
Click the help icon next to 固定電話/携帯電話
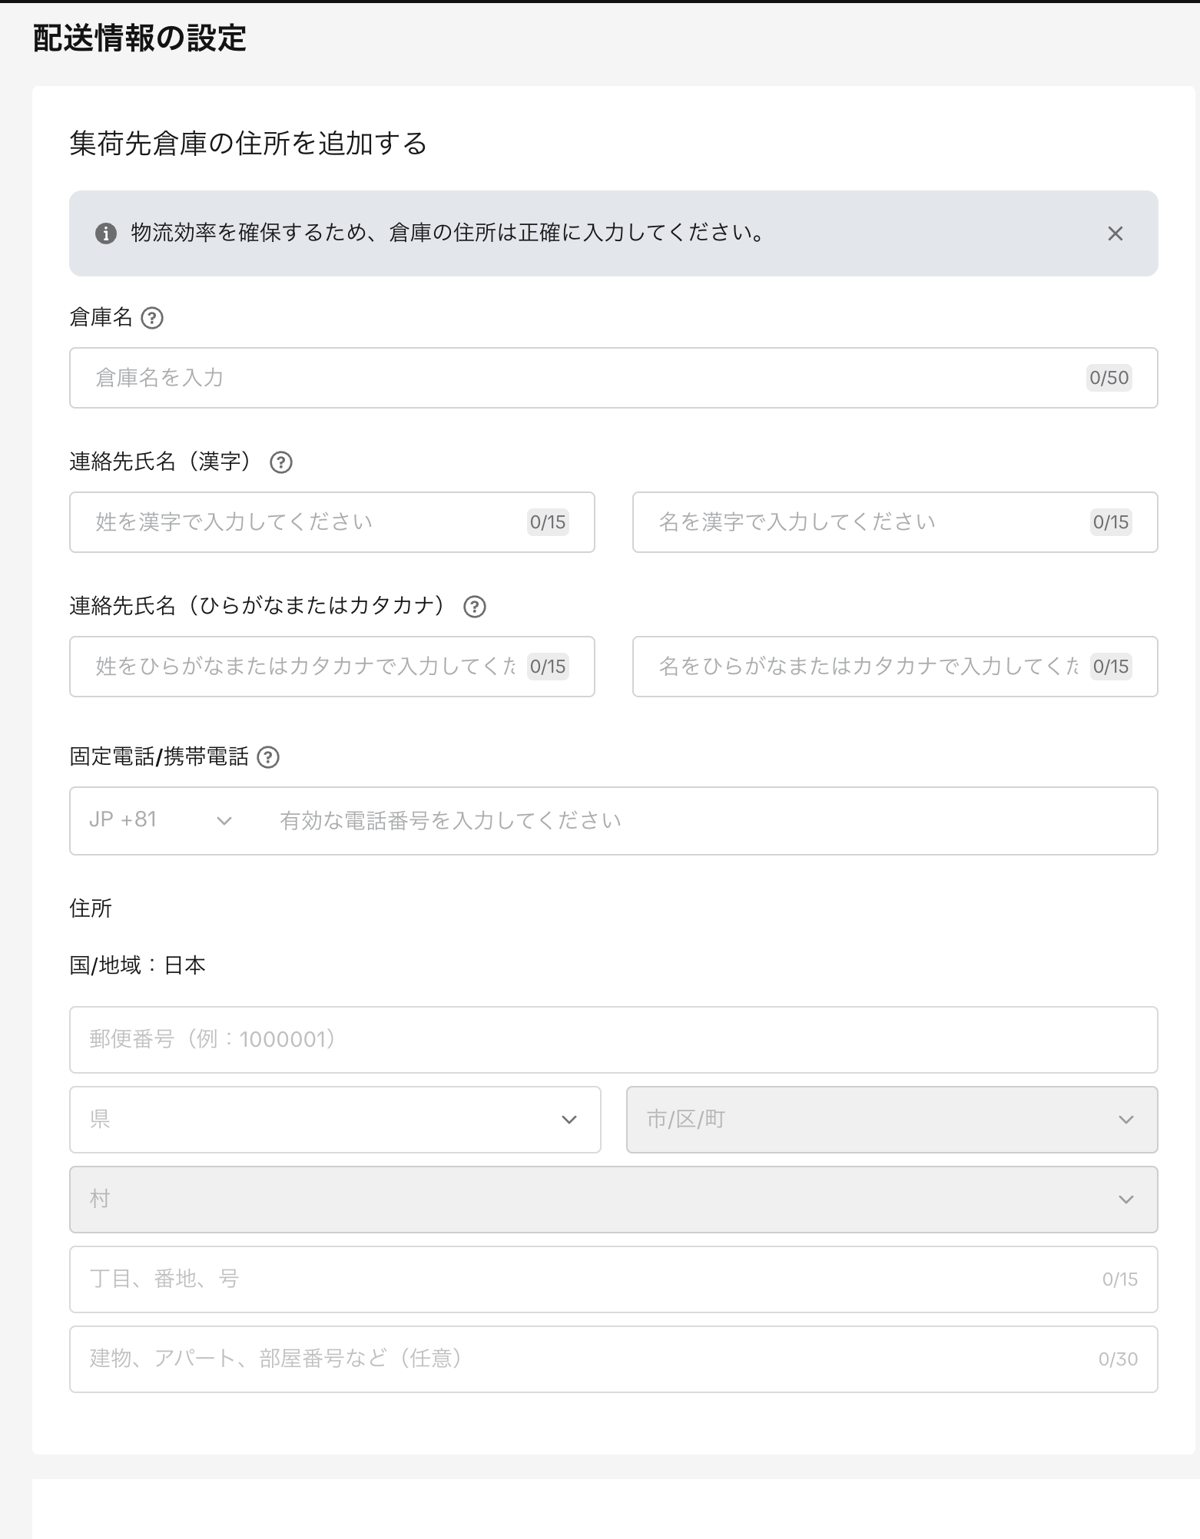click(268, 757)
